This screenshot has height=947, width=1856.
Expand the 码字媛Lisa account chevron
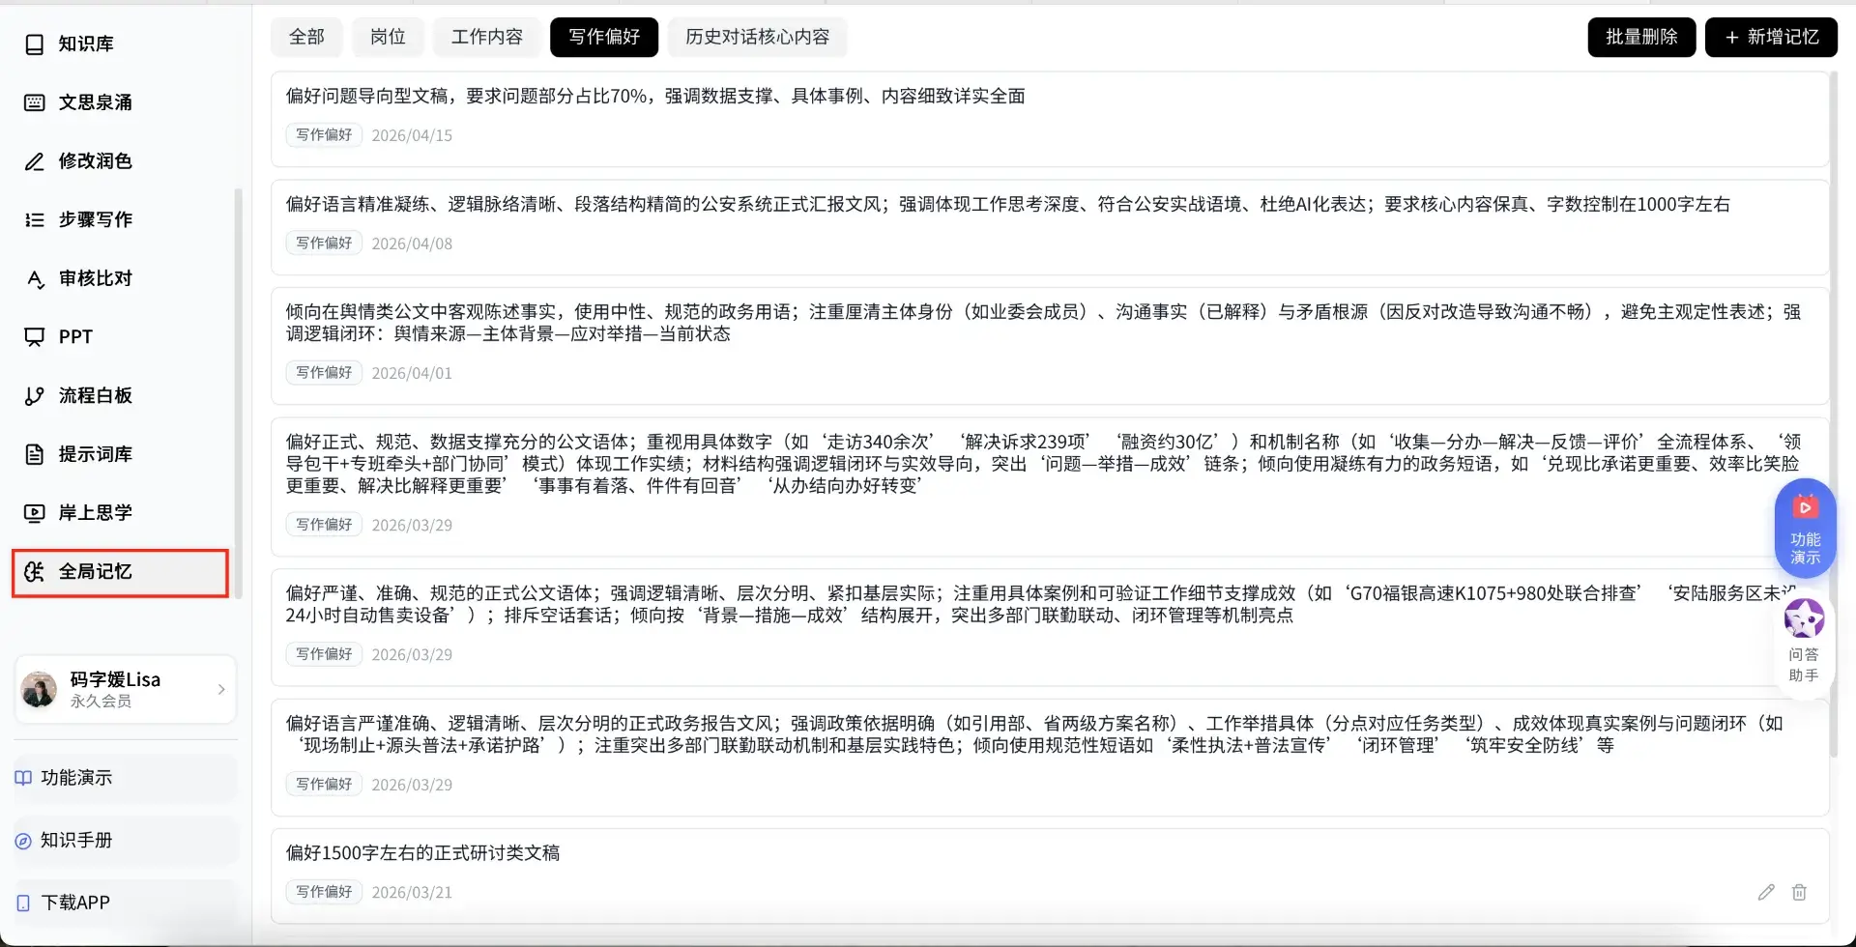click(221, 689)
